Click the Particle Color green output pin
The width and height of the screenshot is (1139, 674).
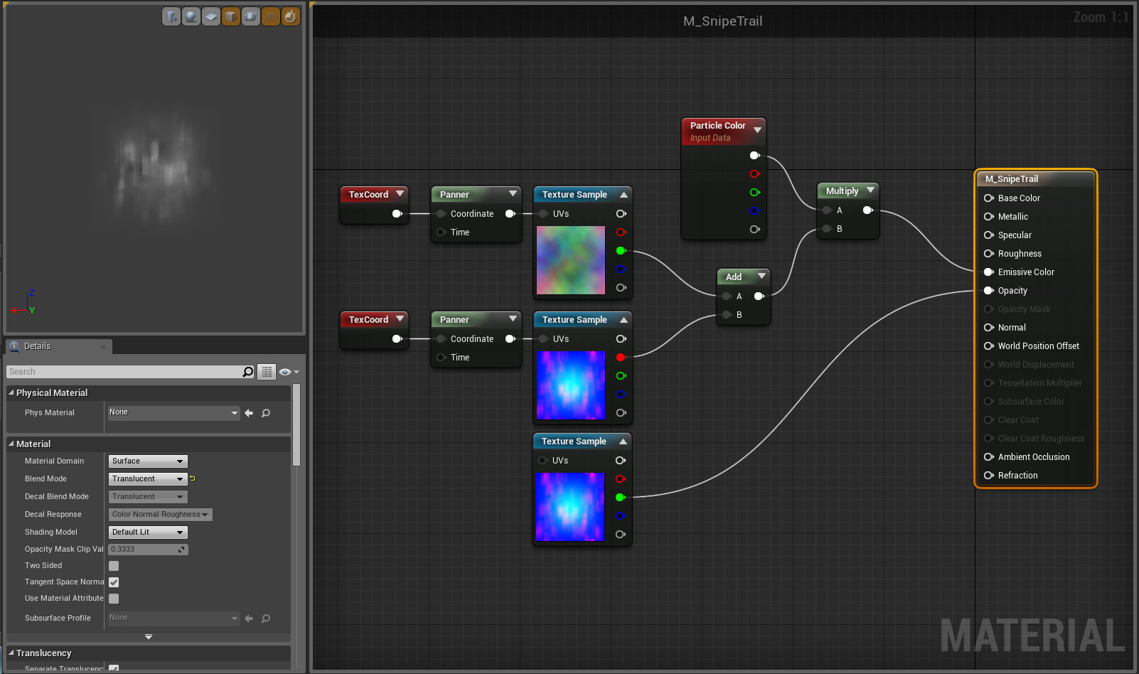pyautogui.click(x=754, y=193)
